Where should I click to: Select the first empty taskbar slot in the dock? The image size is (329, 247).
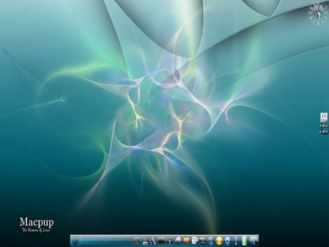[87, 241]
